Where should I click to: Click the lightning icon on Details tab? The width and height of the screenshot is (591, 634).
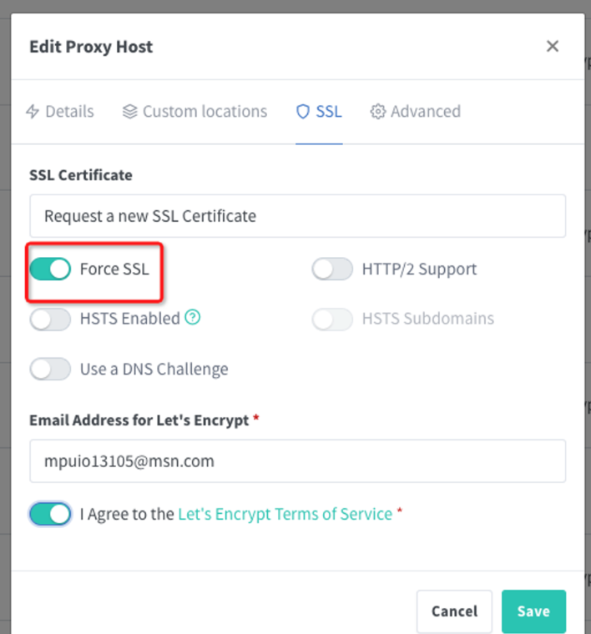pyautogui.click(x=33, y=112)
